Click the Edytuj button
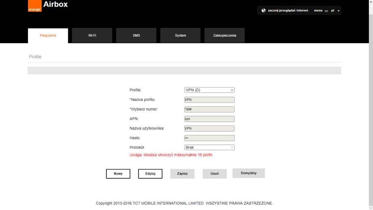The width and height of the screenshot is (373, 210). click(150, 174)
